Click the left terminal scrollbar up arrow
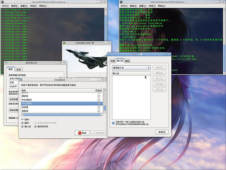The width and height of the screenshot is (226, 170). click(105, 9)
